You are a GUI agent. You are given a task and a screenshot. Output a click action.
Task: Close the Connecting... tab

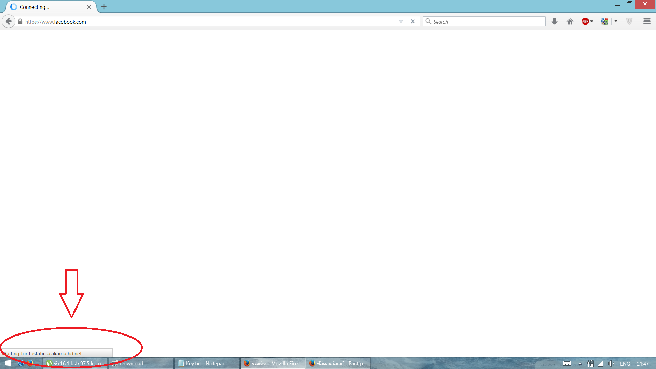(x=89, y=7)
